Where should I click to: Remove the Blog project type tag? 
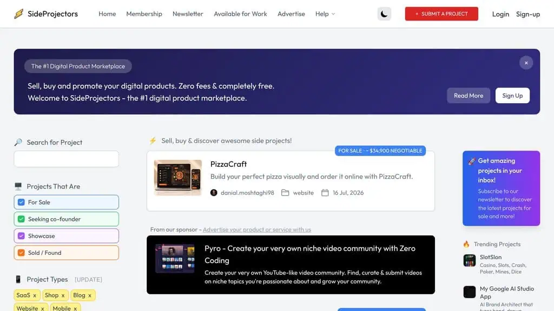pos(90,295)
